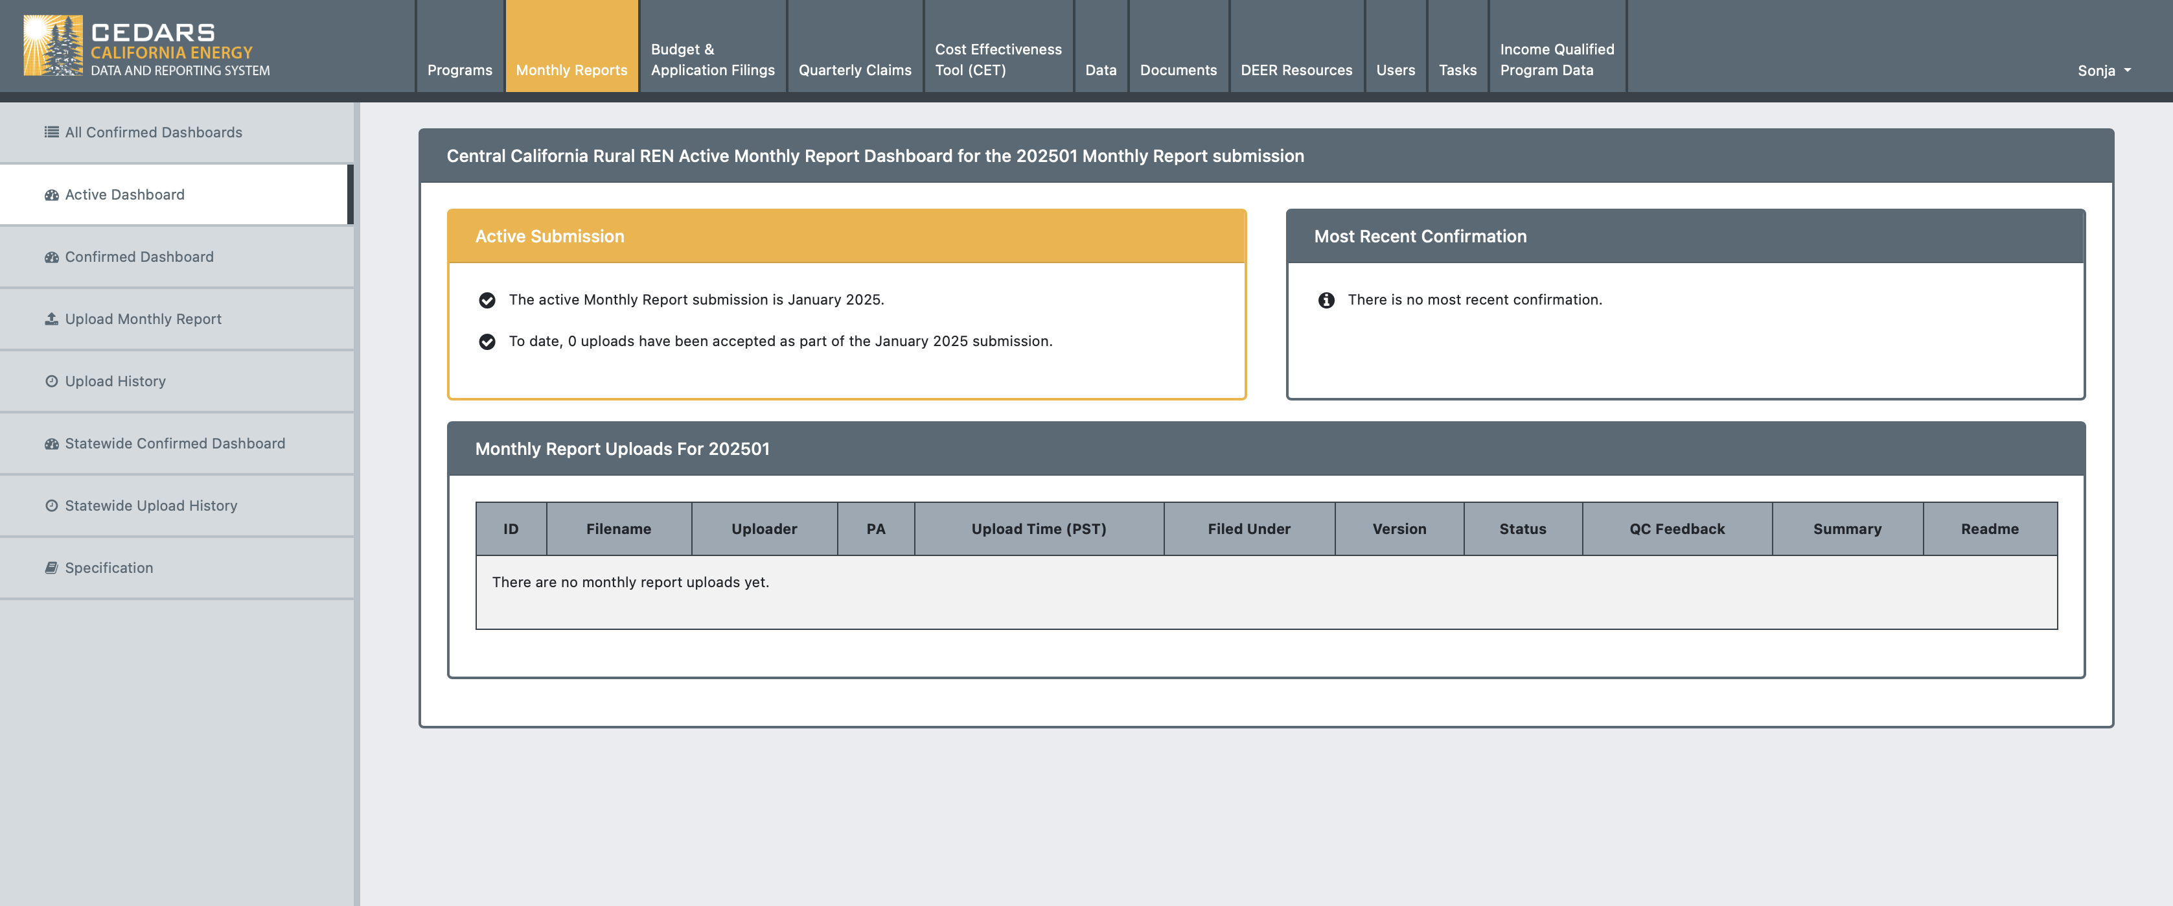Open Income Qualified Program Data tab

(1556, 60)
